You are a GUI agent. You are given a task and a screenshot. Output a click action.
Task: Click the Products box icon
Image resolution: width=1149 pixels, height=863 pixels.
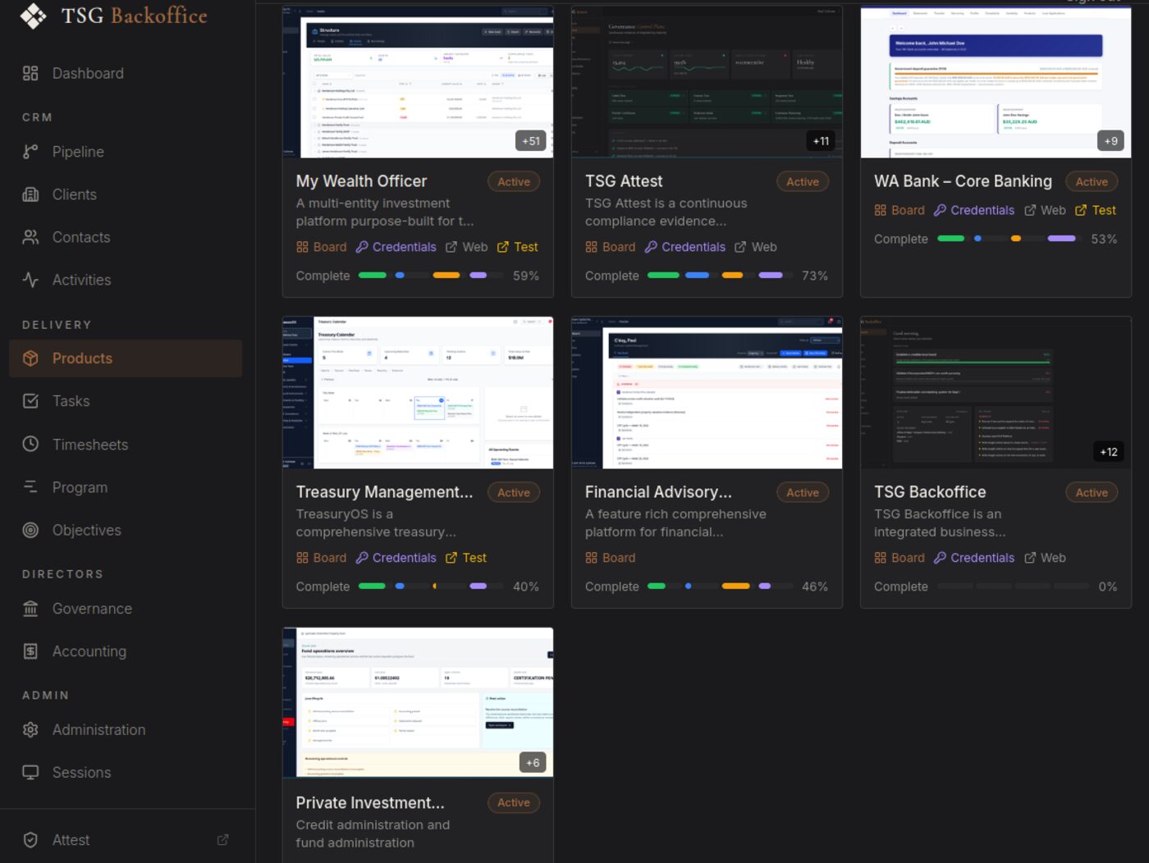coord(30,358)
